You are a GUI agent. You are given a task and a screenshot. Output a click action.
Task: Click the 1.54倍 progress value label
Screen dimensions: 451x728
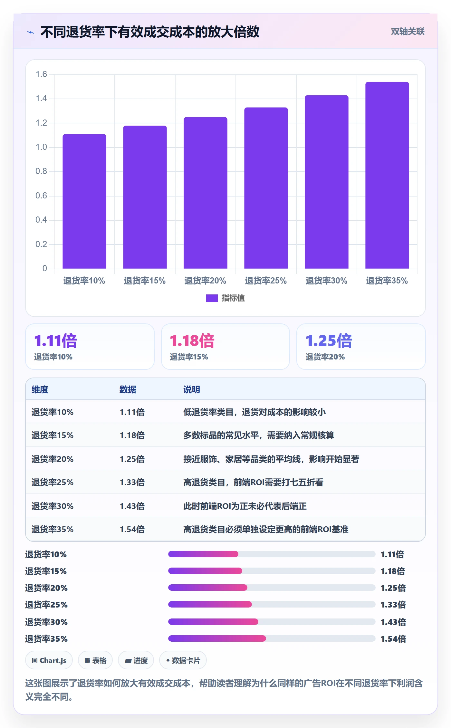393,639
